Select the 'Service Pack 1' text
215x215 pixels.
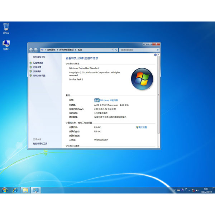(76, 80)
